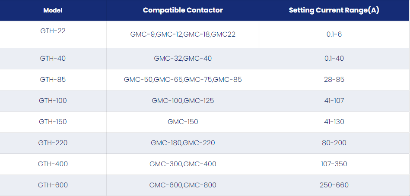Click the 41-107 current range value

[x=334, y=101]
